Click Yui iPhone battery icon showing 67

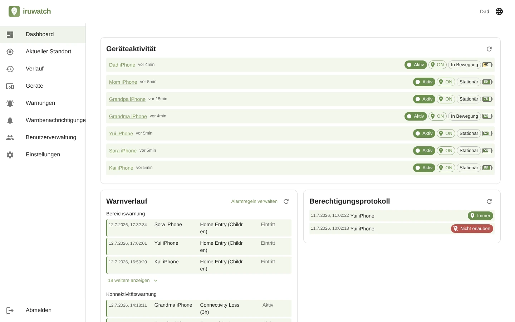pyautogui.click(x=487, y=133)
